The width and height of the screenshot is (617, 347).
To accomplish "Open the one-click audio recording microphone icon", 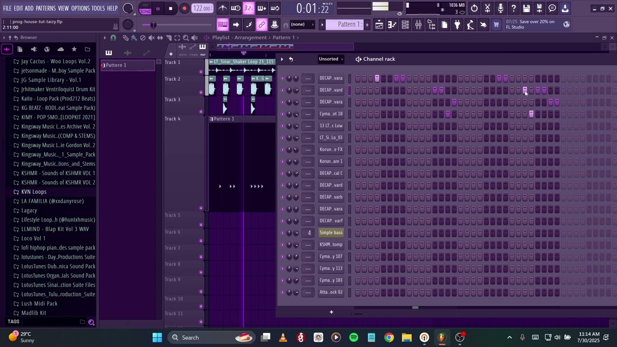I will pyautogui.click(x=500, y=8).
